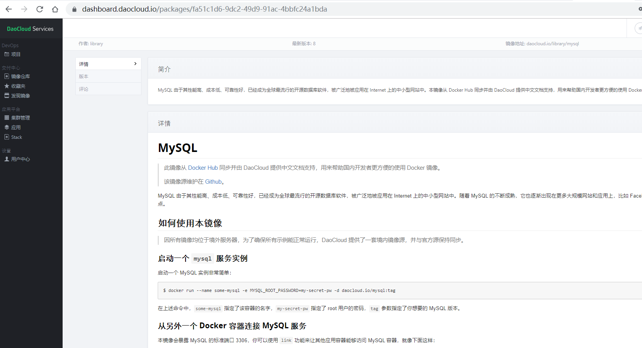Open the browser home page icon
Viewport: 642px width, 348px height.
tap(55, 9)
